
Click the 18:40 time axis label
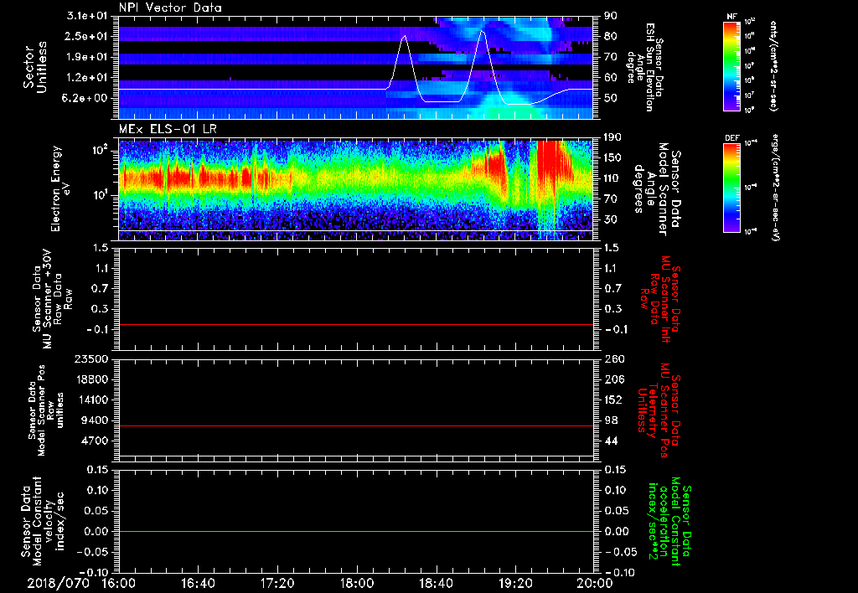tap(436, 583)
